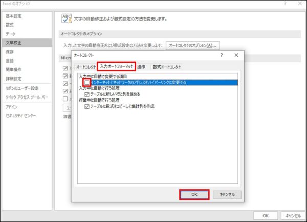Click the help icon of Excel options window
Viewport: 307px width, 222px height.
tap(285, 4)
